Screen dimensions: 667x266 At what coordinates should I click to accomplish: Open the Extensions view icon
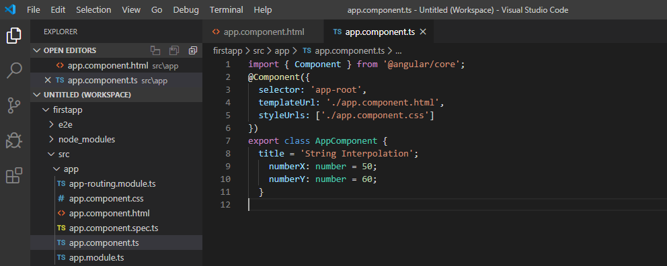click(14, 175)
